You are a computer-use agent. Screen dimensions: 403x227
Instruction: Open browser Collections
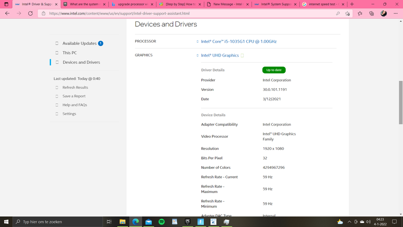[372, 13]
